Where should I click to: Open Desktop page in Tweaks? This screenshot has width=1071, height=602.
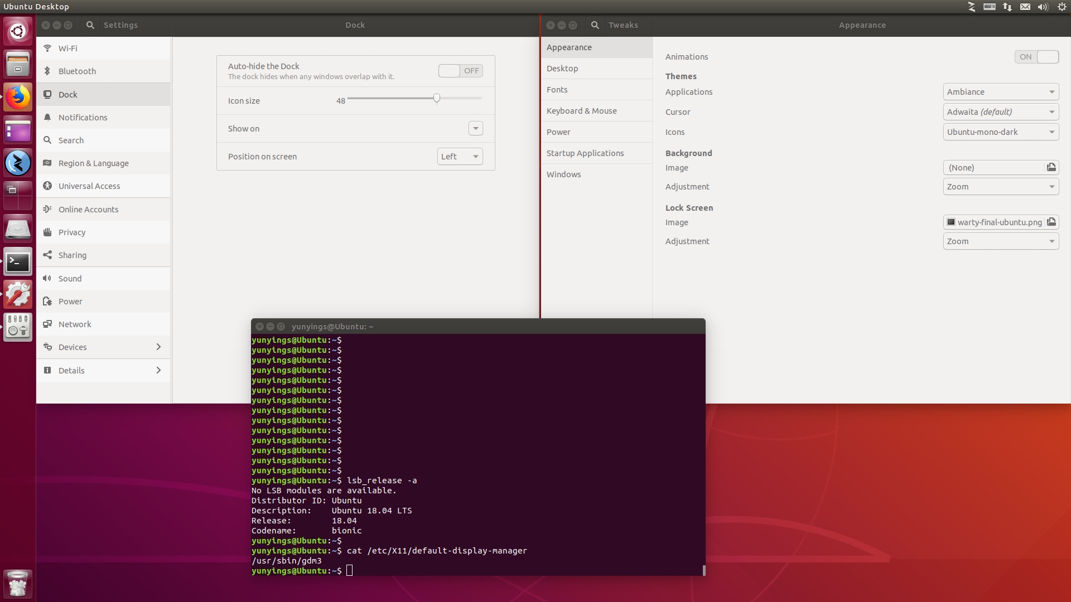pyautogui.click(x=597, y=69)
